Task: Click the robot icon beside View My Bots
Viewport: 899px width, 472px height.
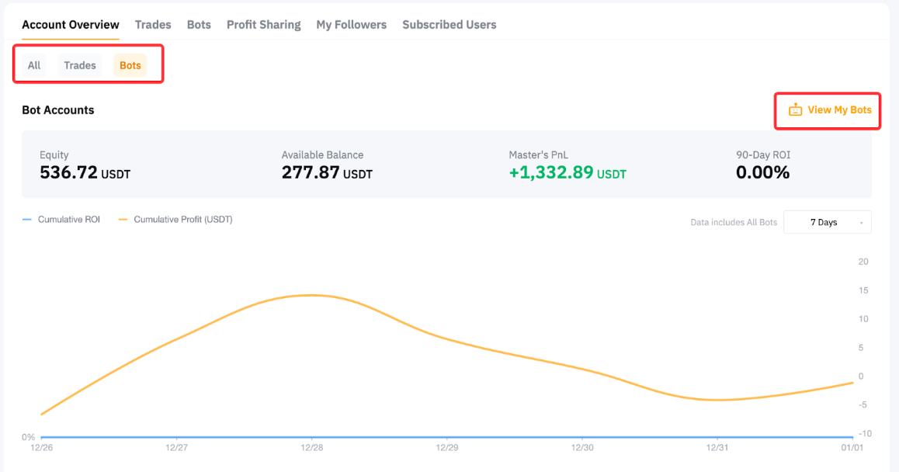Action: pos(795,110)
